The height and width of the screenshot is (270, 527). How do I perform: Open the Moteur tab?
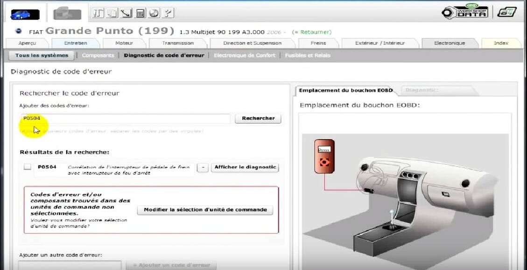coord(124,43)
